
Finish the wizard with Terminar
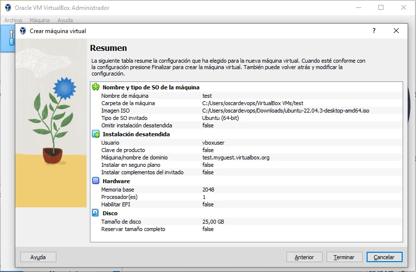coord(344,257)
